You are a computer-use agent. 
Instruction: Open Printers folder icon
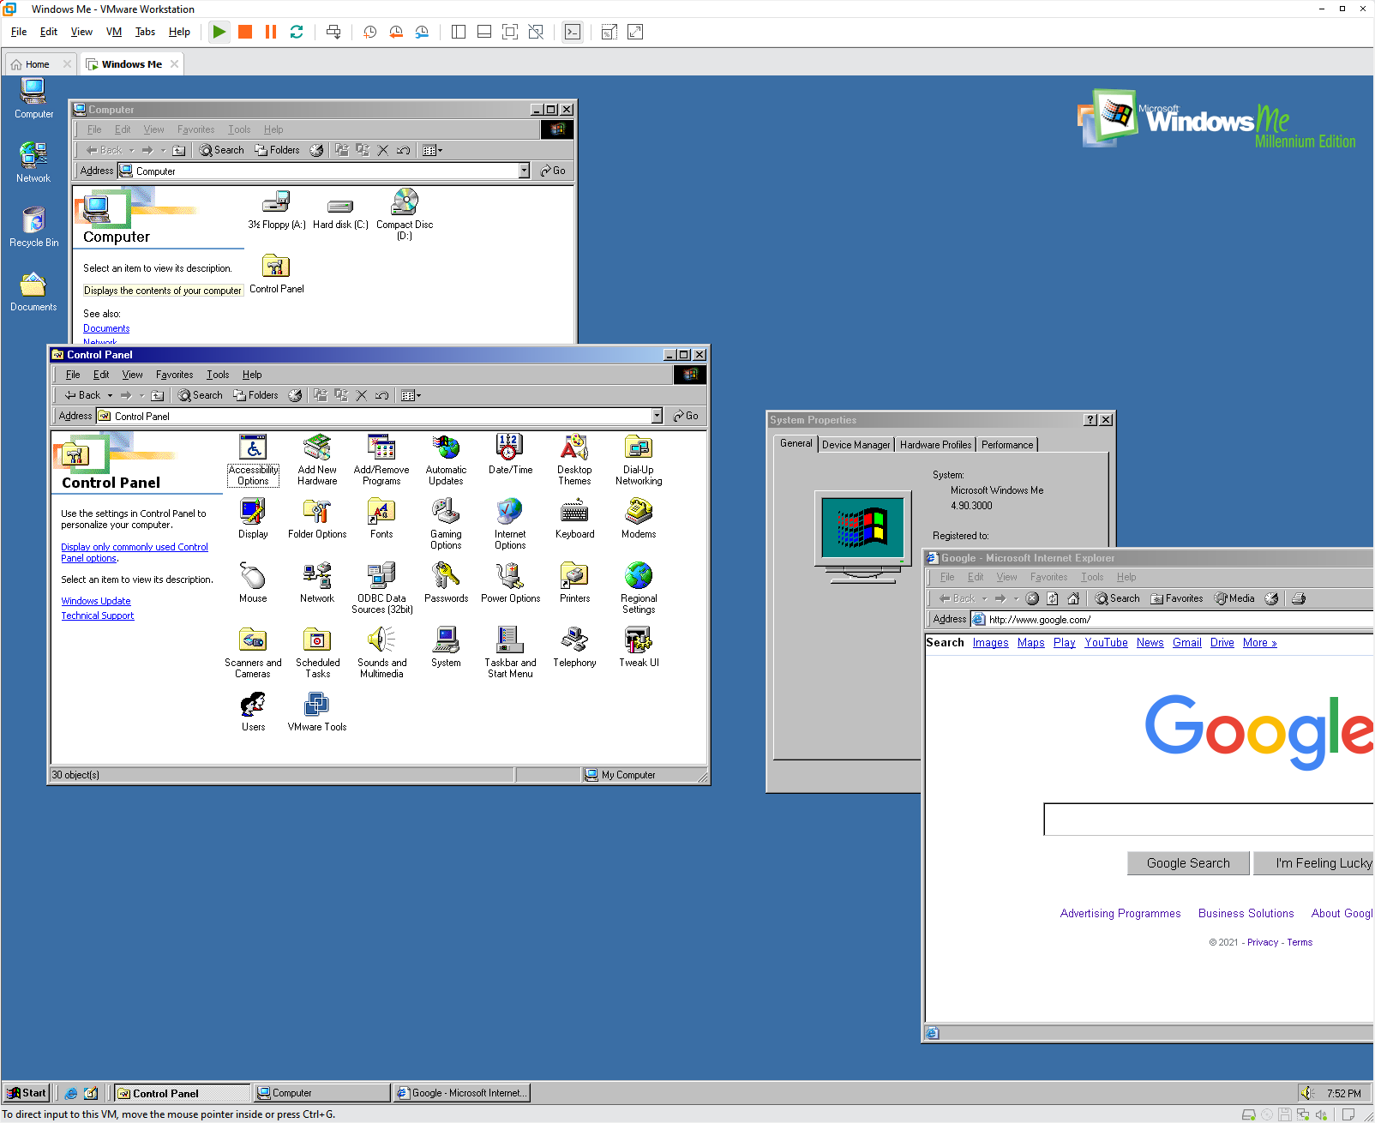click(x=574, y=583)
